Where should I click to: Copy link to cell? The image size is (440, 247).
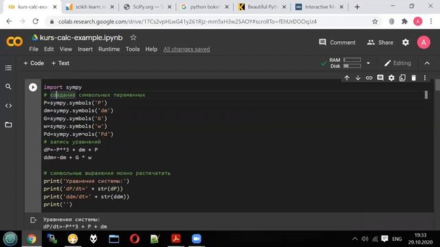(369, 78)
